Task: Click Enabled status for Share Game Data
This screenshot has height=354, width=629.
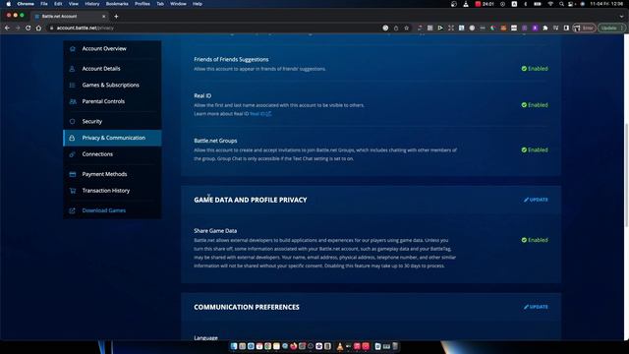Action: [535, 240]
